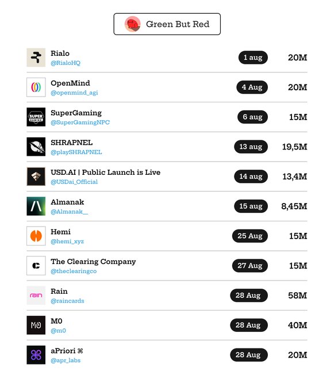Image resolution: width=334 pixels, height=391 pixels.
Task: Open the USD.AI pyramid icon
Action: pyautogui.click(x=36, y=177)
